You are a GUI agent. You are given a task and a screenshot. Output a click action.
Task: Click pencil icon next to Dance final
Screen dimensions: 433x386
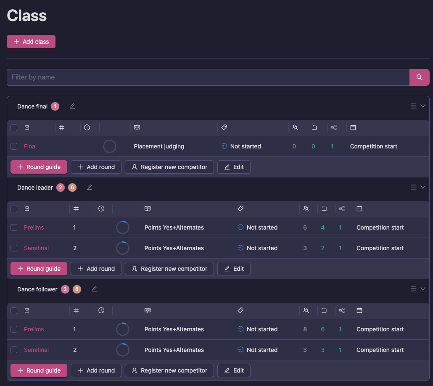coord(72,106)
